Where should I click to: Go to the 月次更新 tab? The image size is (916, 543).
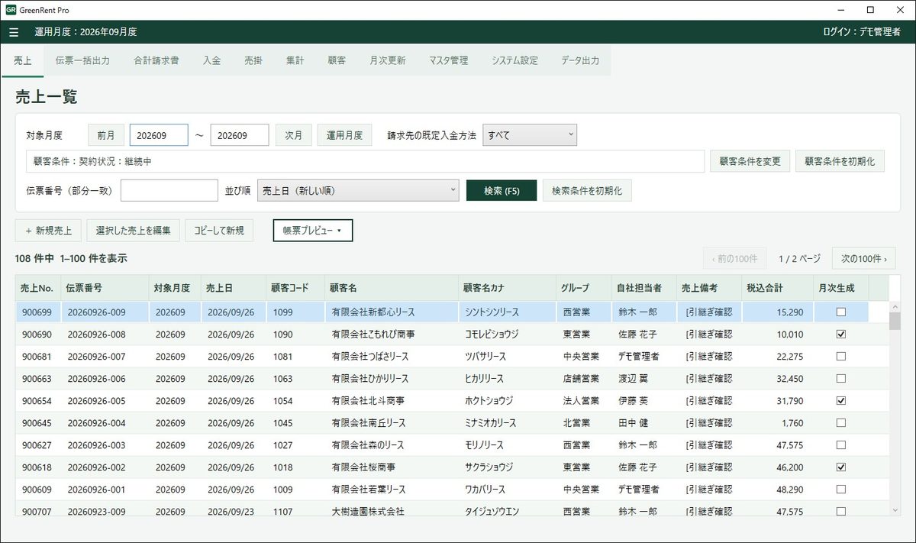click(387, 60)
